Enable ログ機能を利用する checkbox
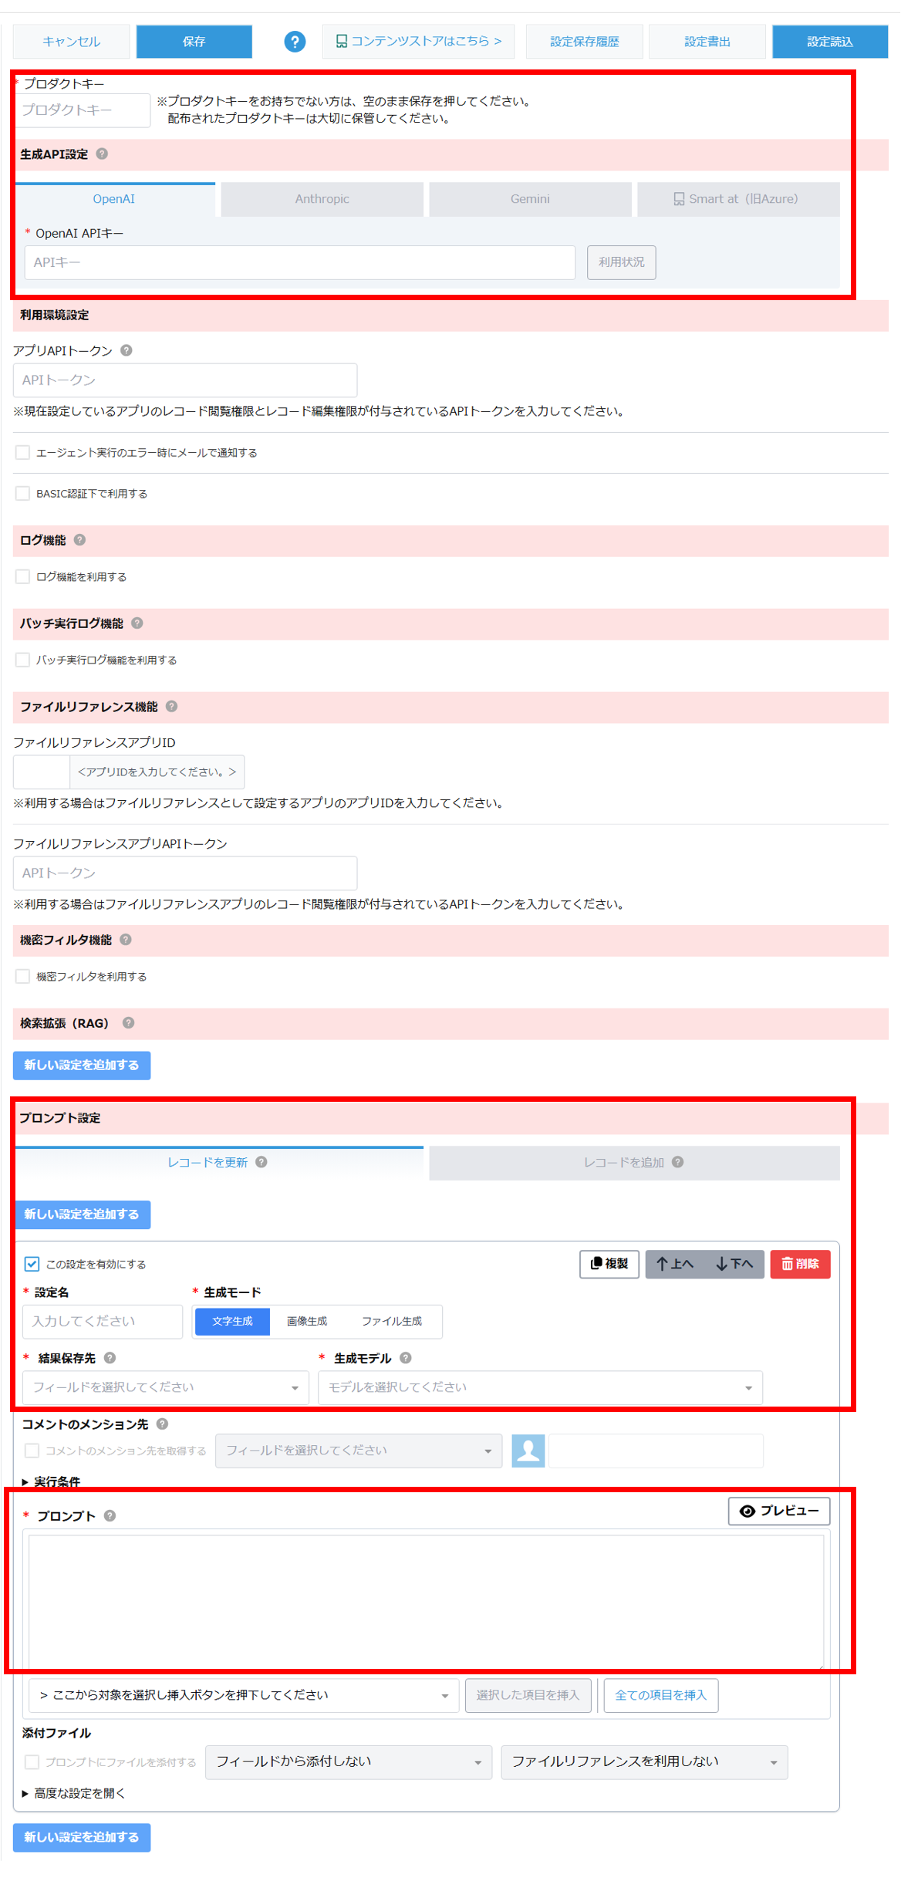The width and height of the screenshot is (901, 1878). pos(23,576)
